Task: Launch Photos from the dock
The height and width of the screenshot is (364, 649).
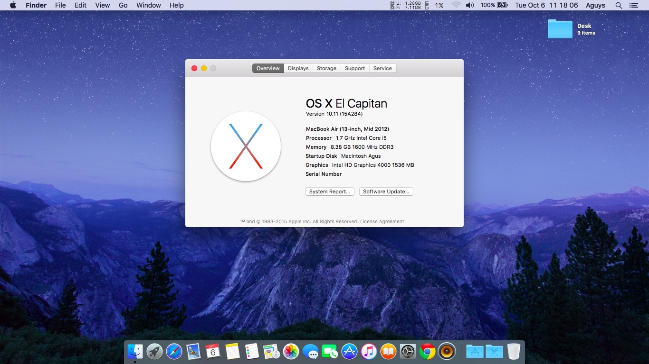Action: pos(291,351)
